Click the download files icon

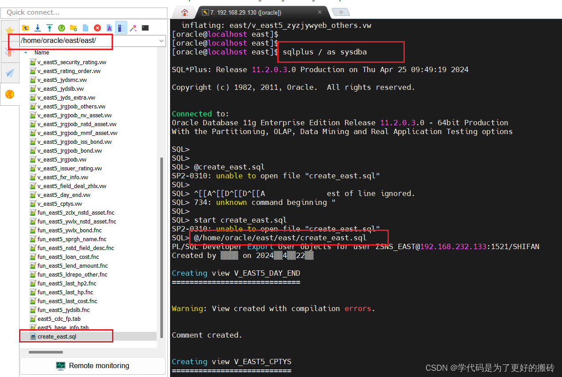coord(37,27)
